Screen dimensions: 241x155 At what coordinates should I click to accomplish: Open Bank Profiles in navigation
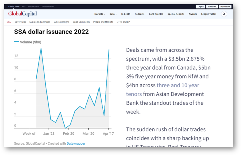click(156, 14)
